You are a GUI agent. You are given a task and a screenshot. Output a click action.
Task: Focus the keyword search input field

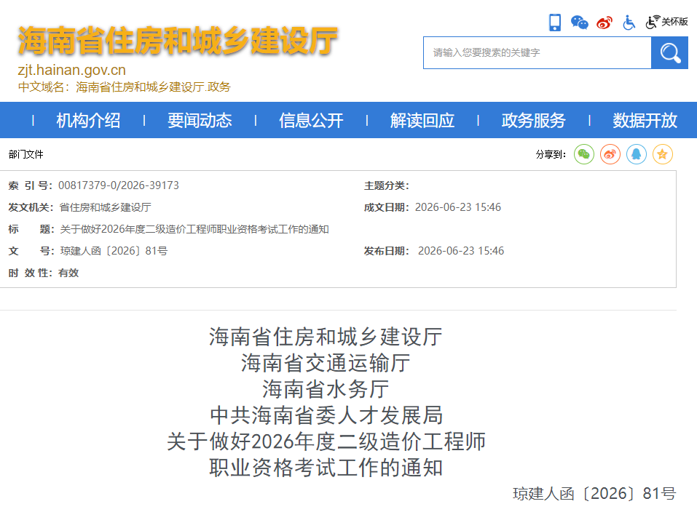pyautogui.click(x=537, y=53)
